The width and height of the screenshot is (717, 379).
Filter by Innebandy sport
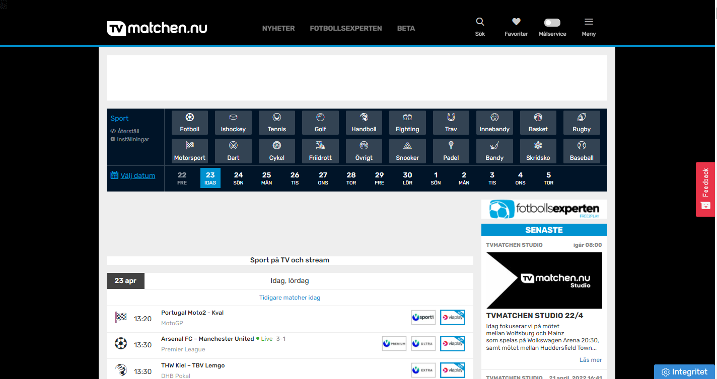point(494,123)
